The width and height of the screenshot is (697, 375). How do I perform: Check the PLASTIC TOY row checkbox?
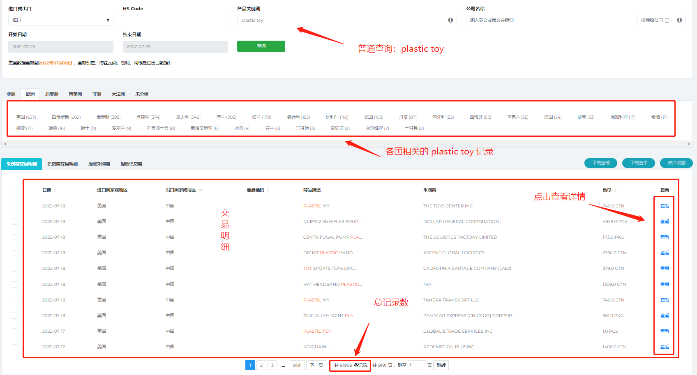(15, 331)
